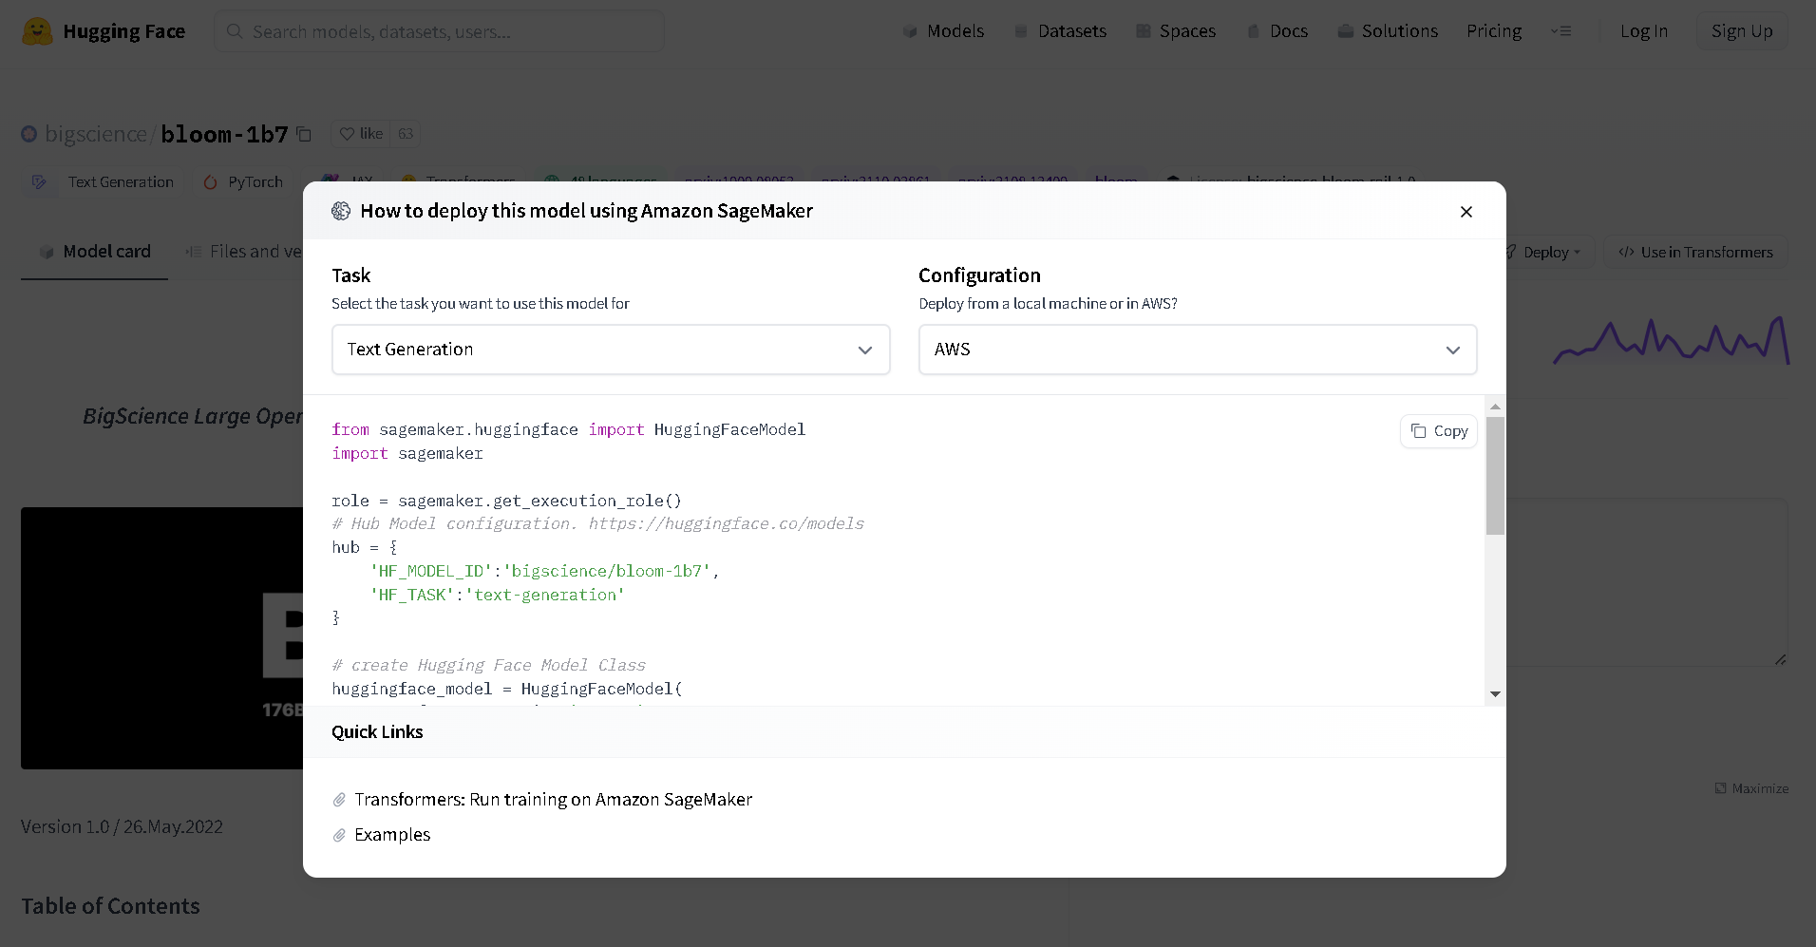Viewport: 1816px width, 947px height.
Task: Open the Task dropdown showing Text Generation
Action: (x=611, y=350)
